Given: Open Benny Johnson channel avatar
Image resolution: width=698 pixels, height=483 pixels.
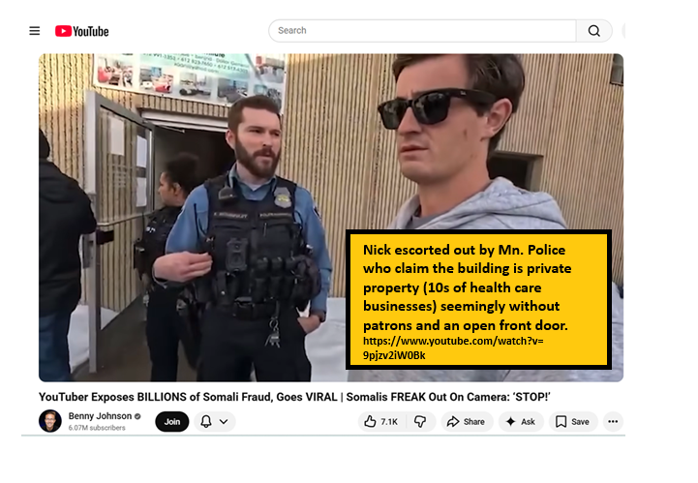Looking at the screenshot, I should click(50, 421).
